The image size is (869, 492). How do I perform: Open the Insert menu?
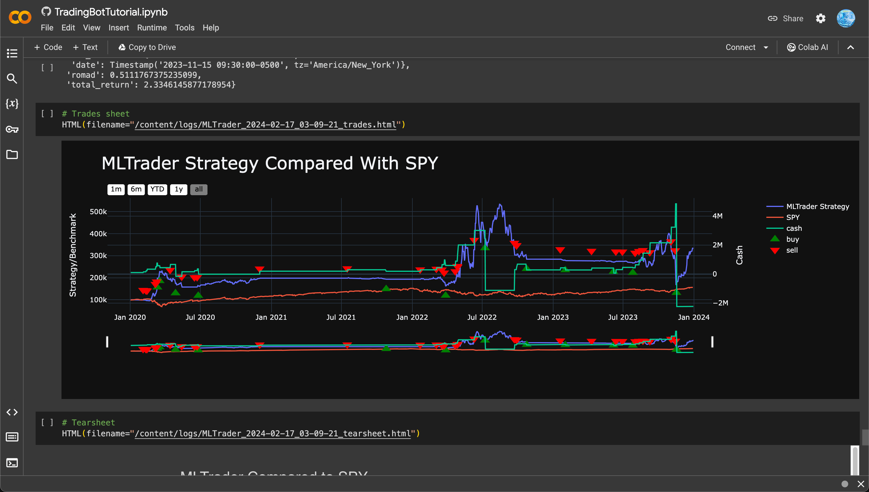click(119, 28)
